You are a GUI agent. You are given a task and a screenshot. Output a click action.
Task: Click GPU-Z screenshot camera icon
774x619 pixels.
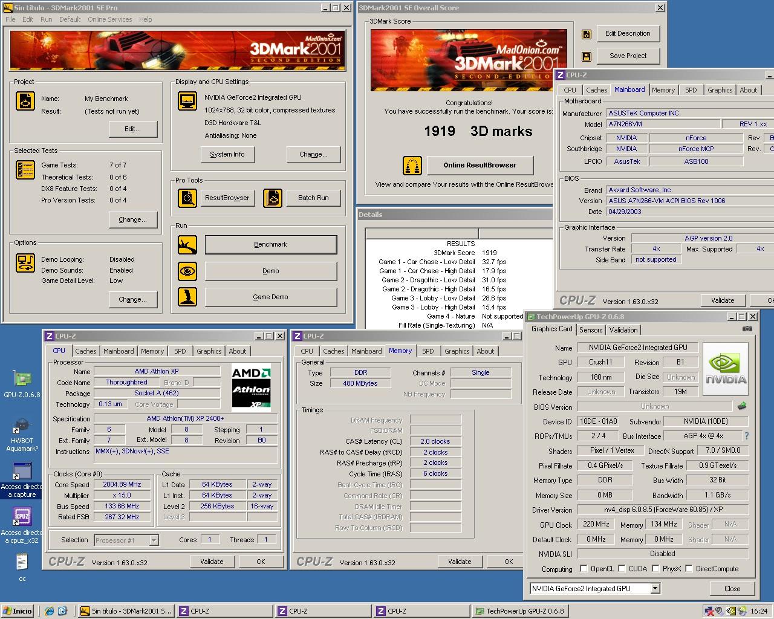(747, 329)
